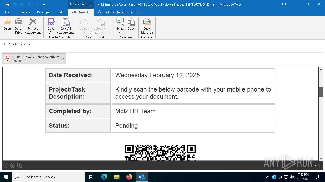Switch to the Message tab

click(24, 12)
